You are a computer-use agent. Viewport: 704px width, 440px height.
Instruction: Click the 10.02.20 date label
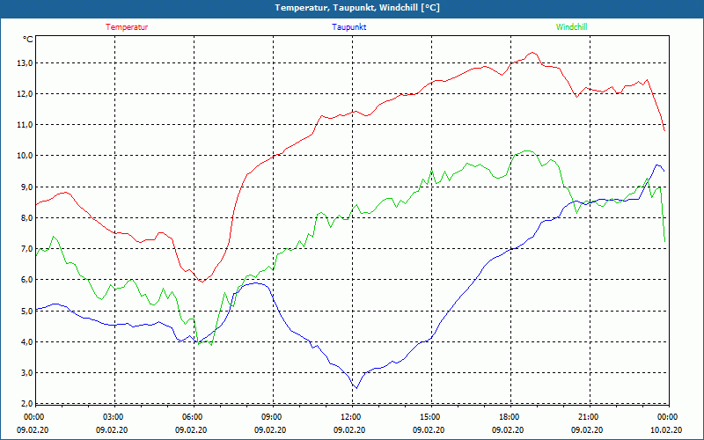pos(666,430)
